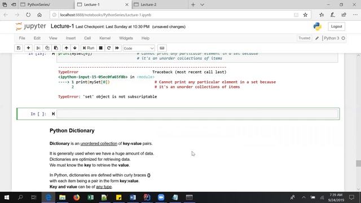Viewport: 361px width, 203px height.
Task: Open the Insert menu
Action: click(x=71, y=38)
